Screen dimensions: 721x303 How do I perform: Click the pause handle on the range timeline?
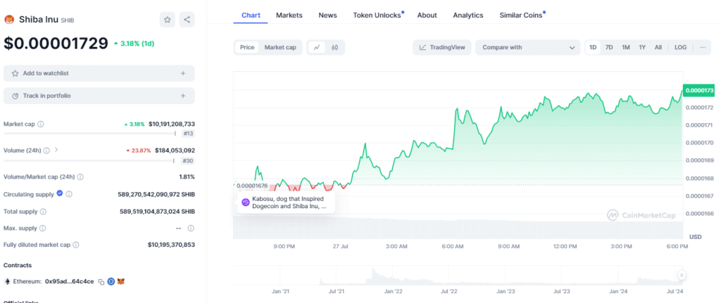click(x=682, y=275)
